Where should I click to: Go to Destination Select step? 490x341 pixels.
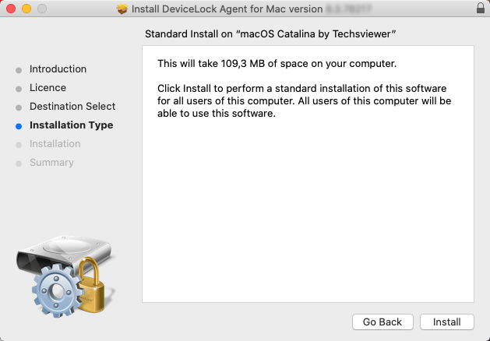click(x=72, y=107)
